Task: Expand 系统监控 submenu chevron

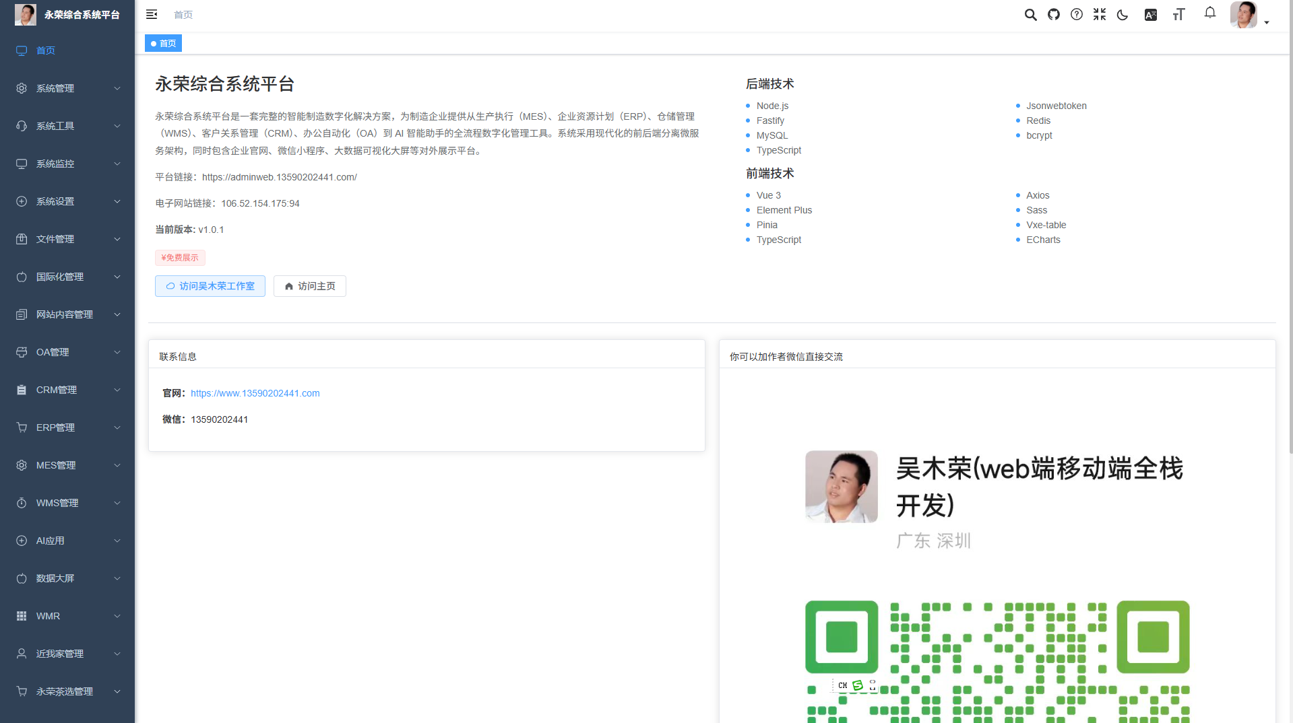Action: pyautogui.click(x=117, y=164)
